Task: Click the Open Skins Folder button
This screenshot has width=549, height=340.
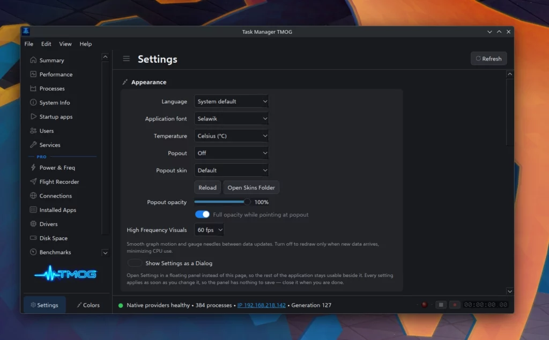Action: click(251, 187)
